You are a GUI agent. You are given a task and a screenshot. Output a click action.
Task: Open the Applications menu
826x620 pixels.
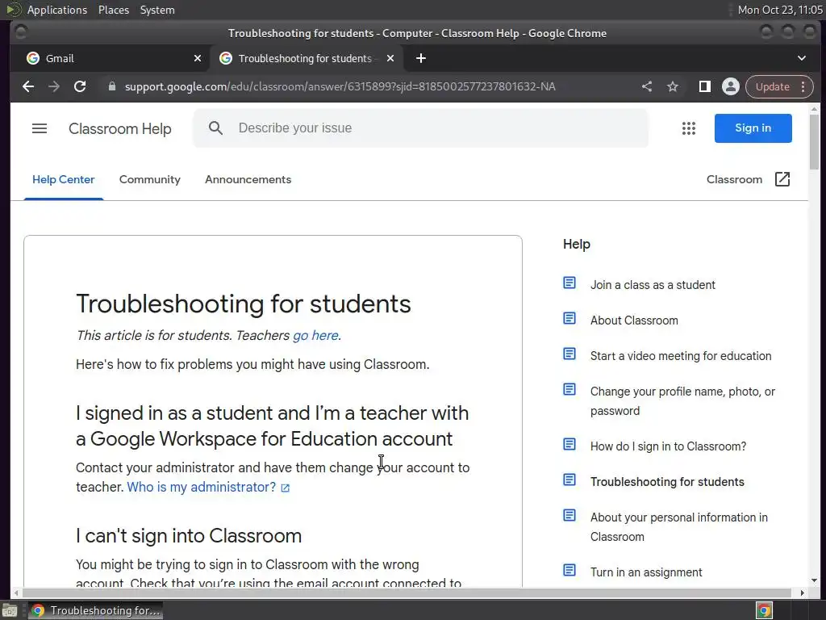pyautogui.click(x=57, y=10)
